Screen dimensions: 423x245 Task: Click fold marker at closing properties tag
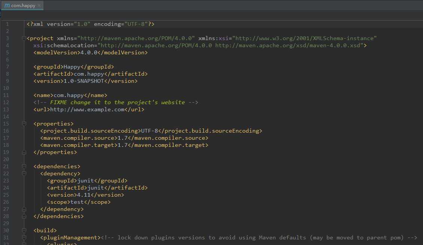[x=24, y=152]
